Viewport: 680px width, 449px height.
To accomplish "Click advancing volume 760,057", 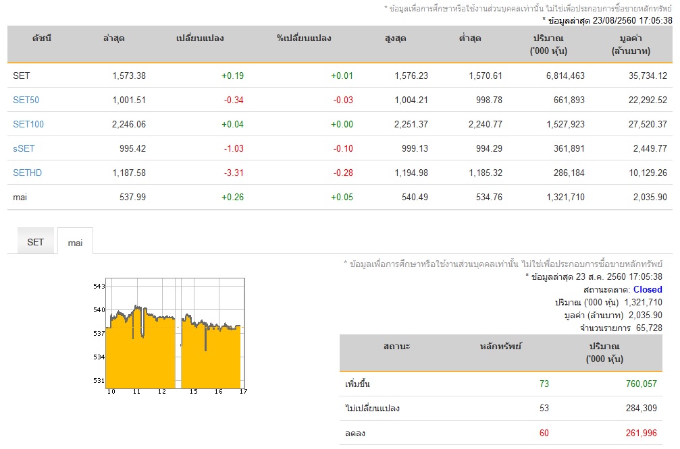I will 642,384.
